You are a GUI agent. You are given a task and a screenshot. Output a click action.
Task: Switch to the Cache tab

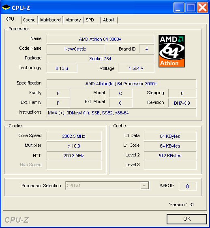point(29,20)
